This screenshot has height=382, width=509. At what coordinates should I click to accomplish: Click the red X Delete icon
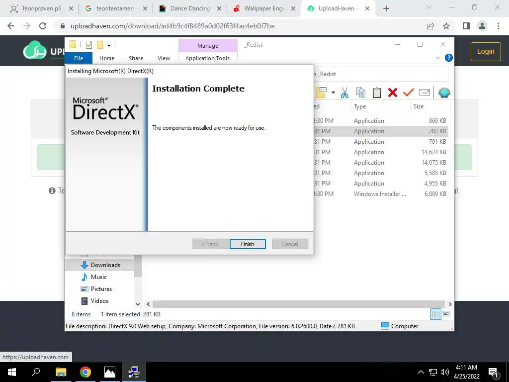393,93
